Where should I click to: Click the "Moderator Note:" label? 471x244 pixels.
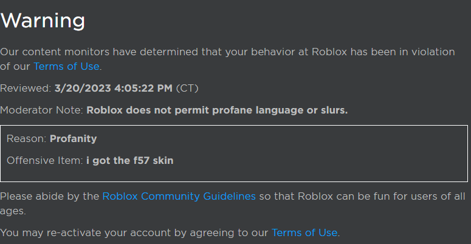pyautogui.click(x=42, y=110)
